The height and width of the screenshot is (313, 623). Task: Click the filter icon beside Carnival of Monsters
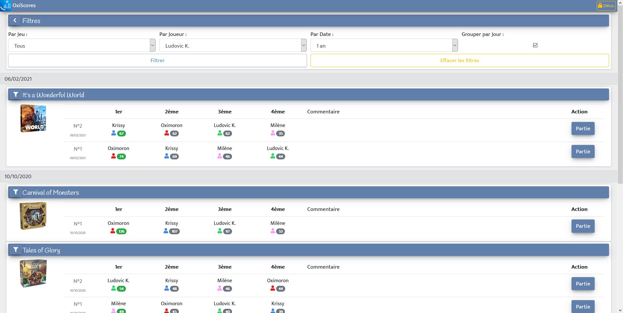pos(16,192)
